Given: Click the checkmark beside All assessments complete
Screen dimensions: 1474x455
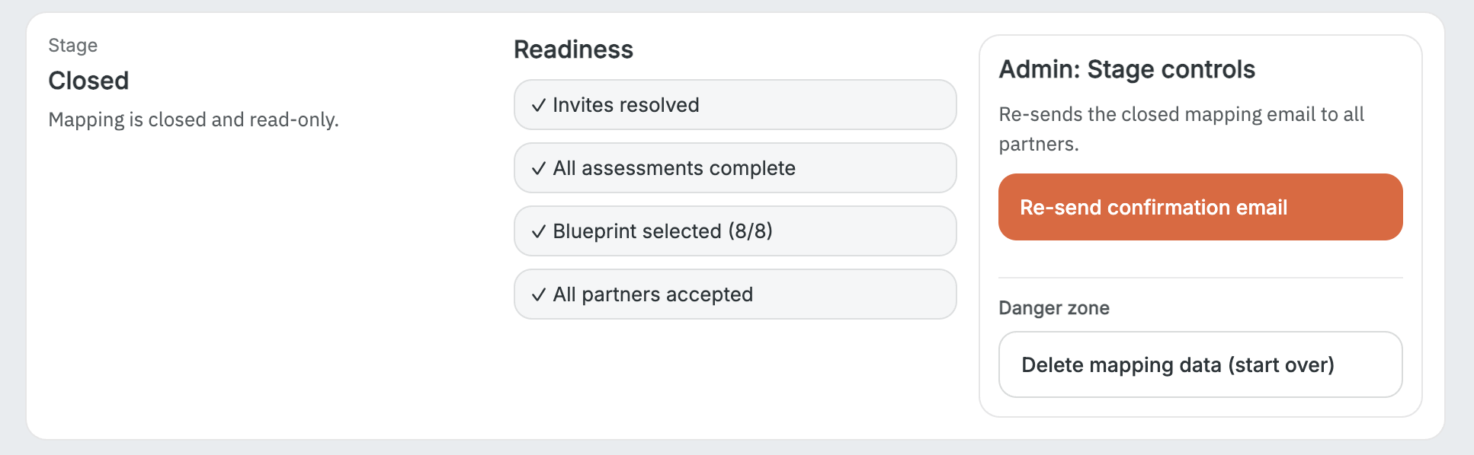Looking at the screenshot, I should pos(539,168).
